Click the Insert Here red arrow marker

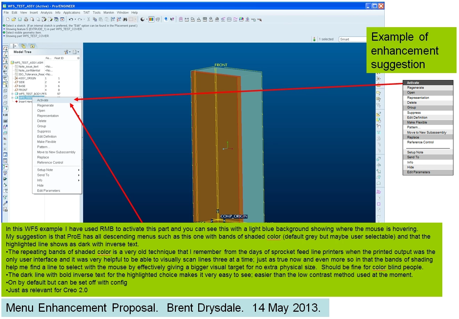16,102
